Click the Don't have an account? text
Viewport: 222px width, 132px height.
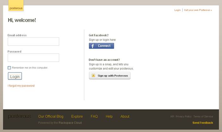[x=104, y=60]
